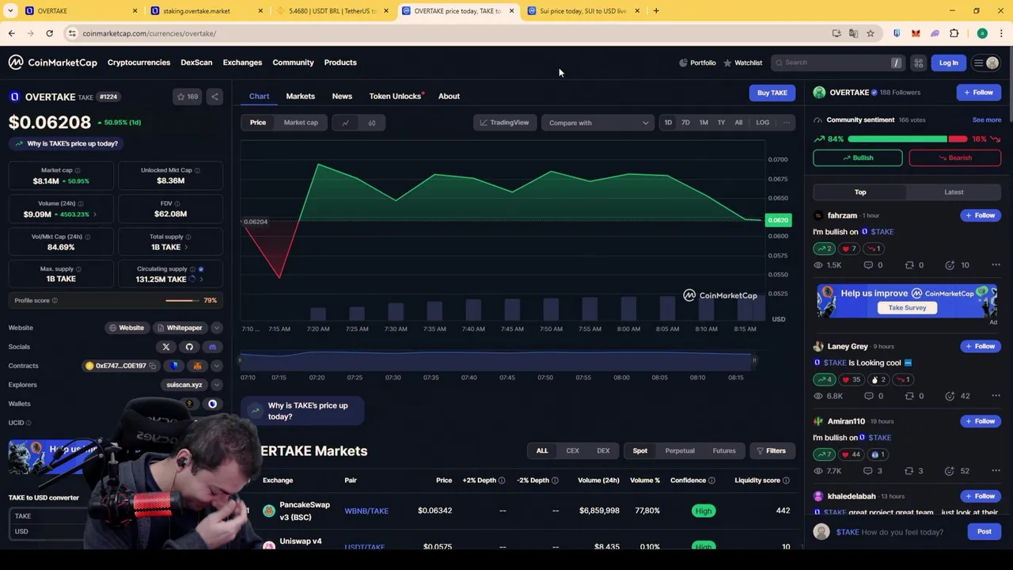Open more options on fahrzam's post

(996, 265)
